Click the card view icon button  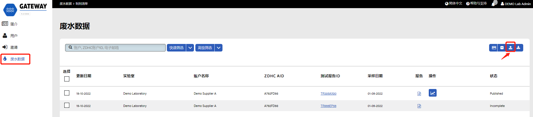494,48
